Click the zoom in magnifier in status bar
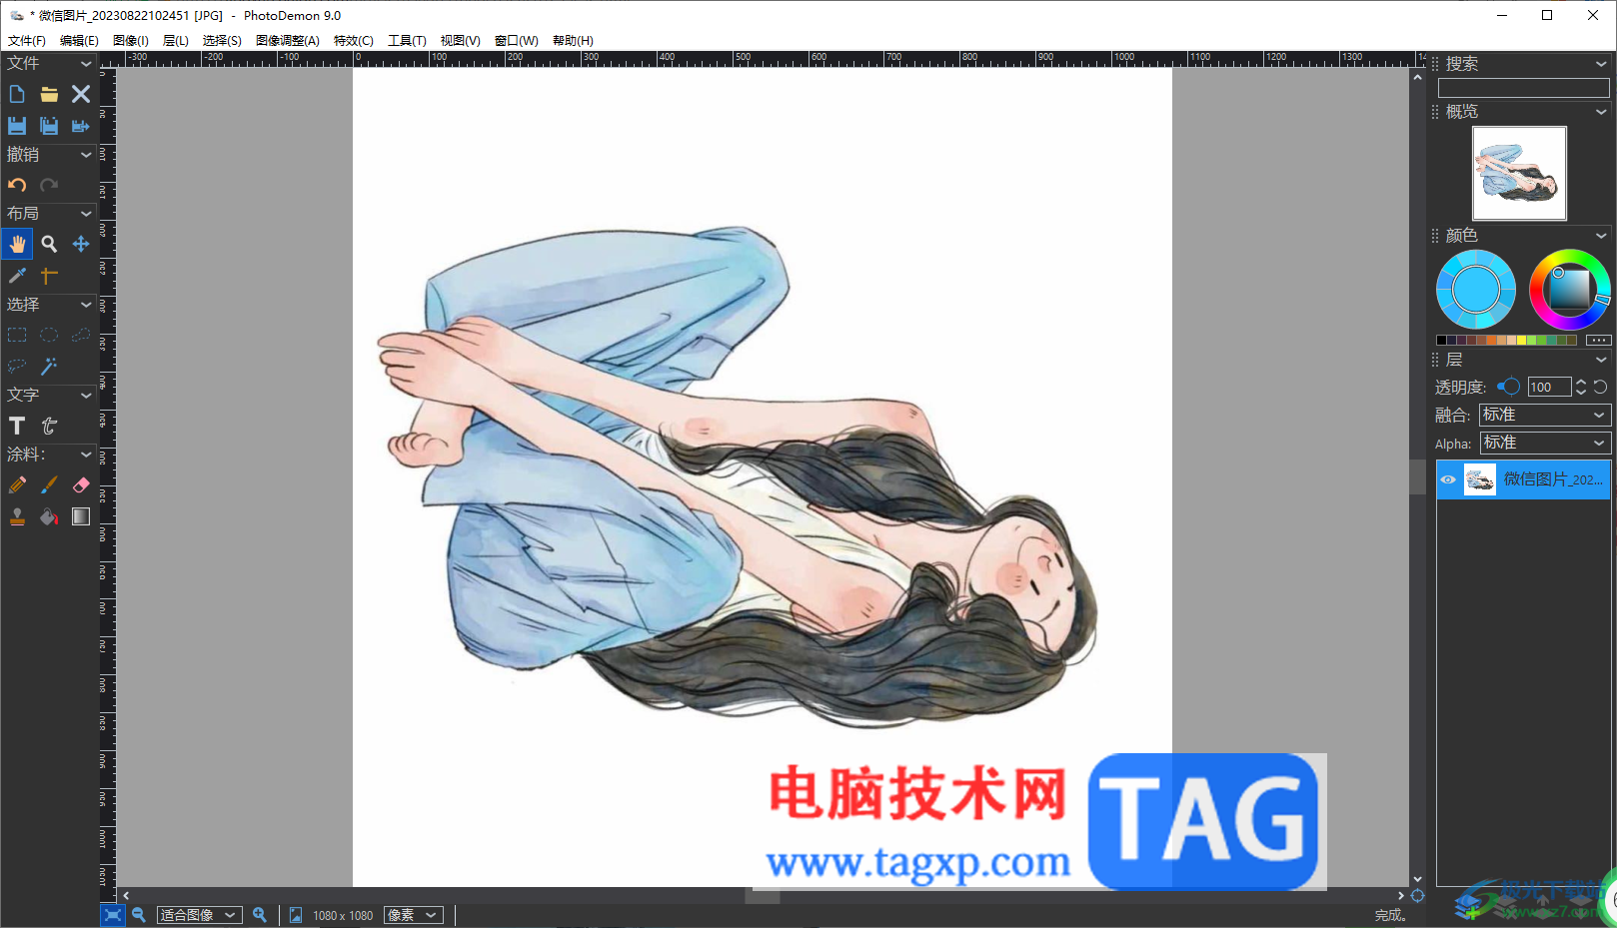1617x928 pixels. pos(260,915)
